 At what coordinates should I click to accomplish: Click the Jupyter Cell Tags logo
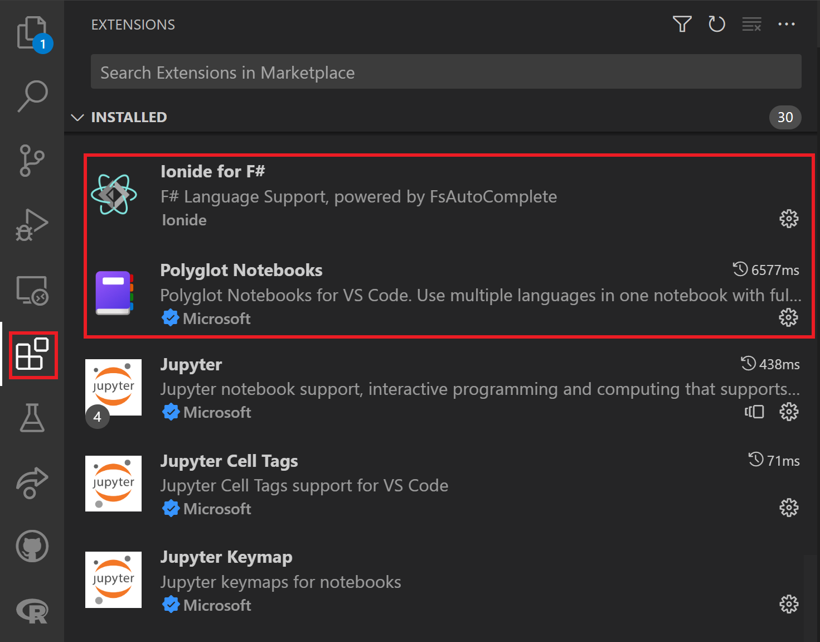pyautogui.click(x=113, y=484)
